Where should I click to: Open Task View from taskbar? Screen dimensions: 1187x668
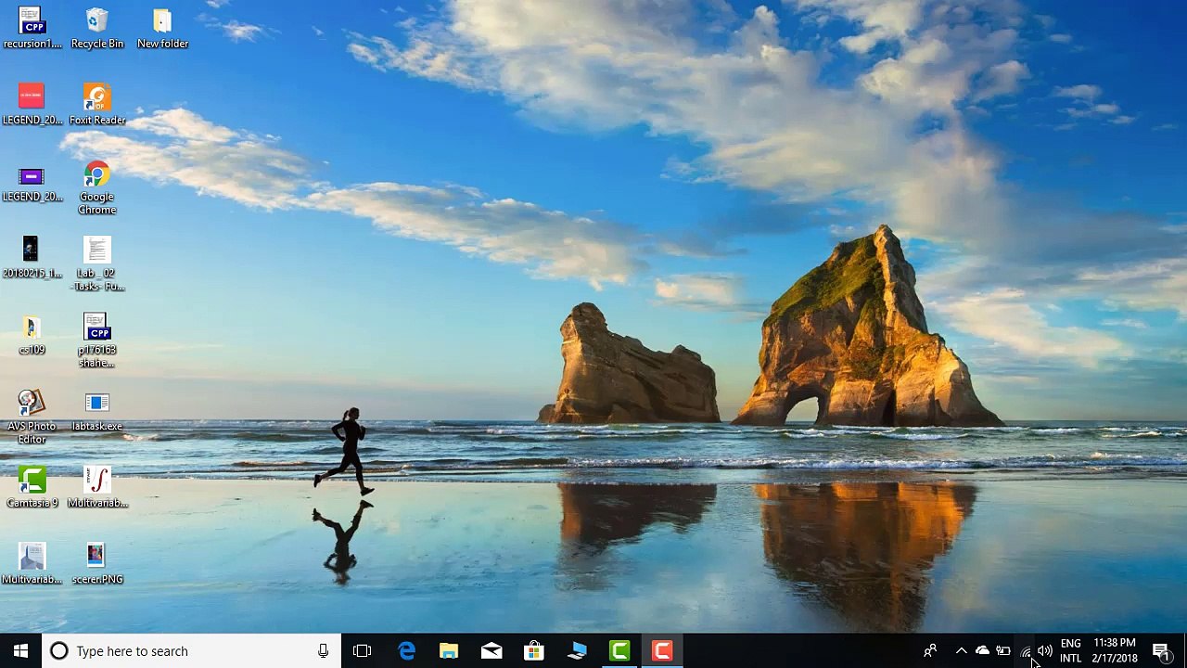click(x=363, y=651)
